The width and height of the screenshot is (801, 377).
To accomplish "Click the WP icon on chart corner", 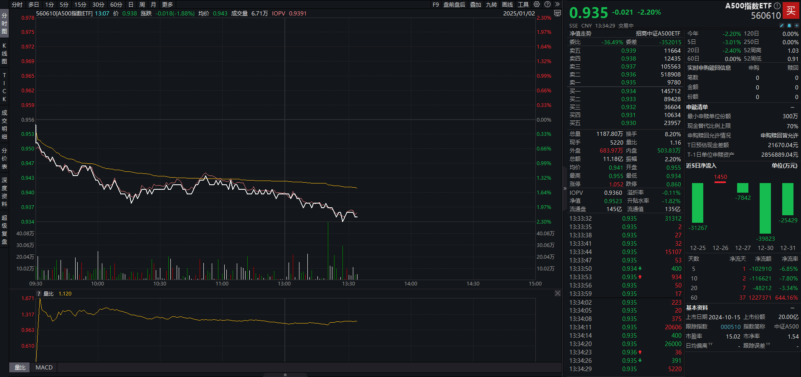I will (x=557, y=13).
